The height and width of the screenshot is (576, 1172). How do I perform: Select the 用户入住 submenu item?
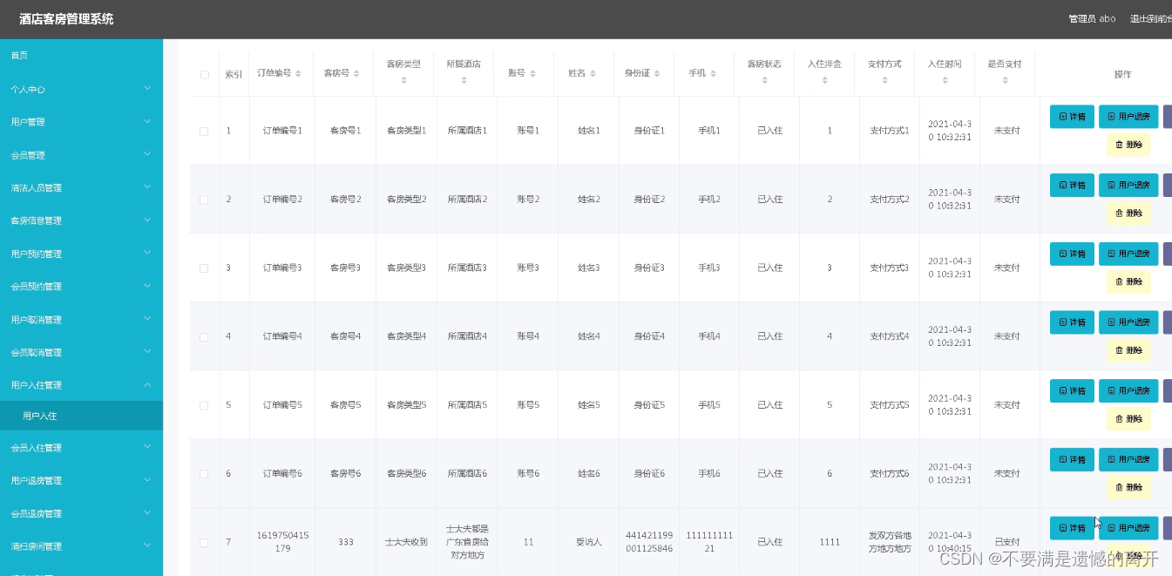click(81, 417)
